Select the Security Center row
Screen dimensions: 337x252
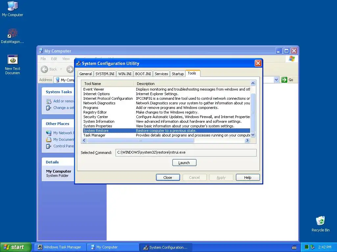tap(167, 117)
